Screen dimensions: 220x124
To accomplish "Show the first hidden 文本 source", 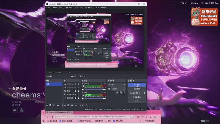I will click(75, 84).
